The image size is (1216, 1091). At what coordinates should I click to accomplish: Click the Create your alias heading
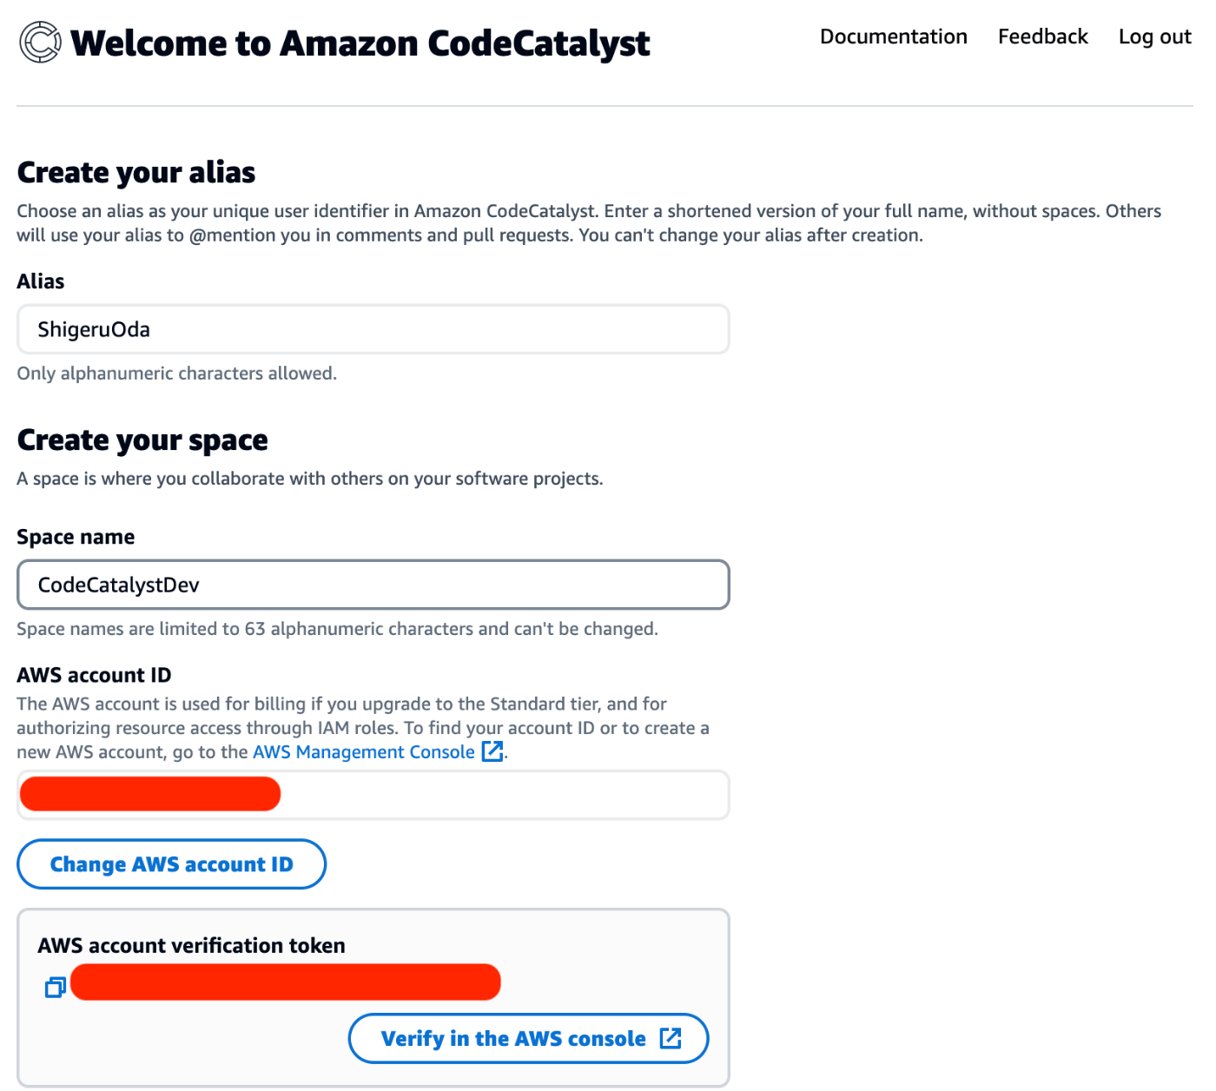tap(136, 173)
